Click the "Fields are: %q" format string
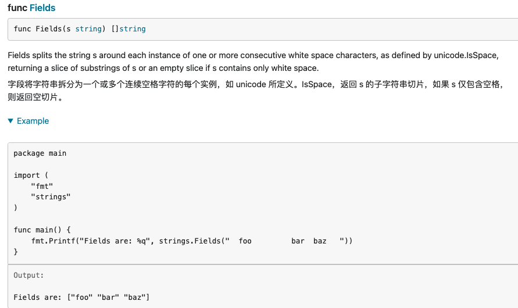Image resolution: width=518 pixels, height=308 pixels. 115,241
